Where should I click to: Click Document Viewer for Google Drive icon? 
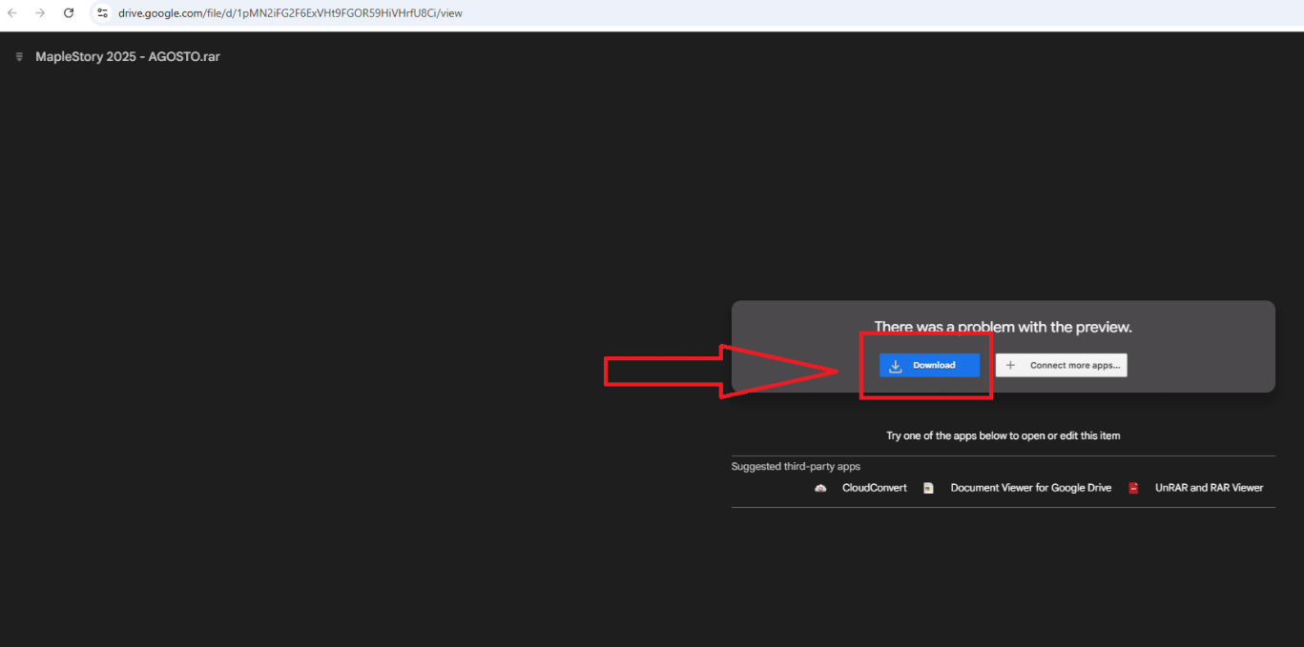pos(928,488)
